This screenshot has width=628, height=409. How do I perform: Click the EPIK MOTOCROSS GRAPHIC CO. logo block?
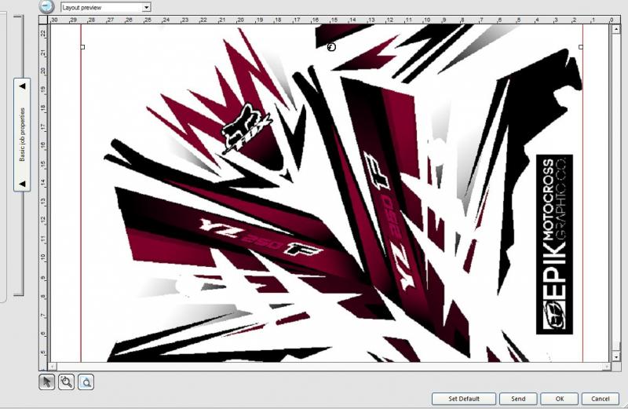[554, 244]
